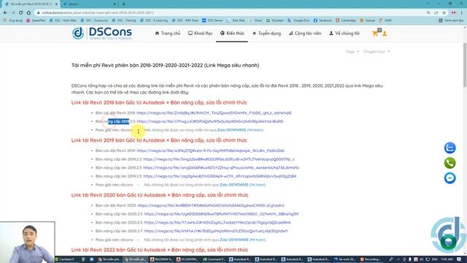Click the zoom magnifier icon in address bar
467x263 pixels.
point(428,12)
